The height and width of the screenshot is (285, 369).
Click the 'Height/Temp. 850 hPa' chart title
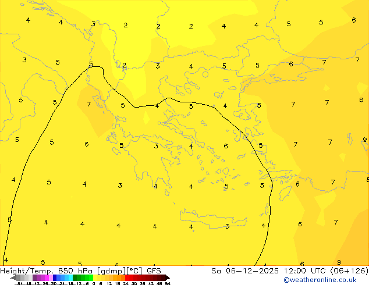coord(47,271)
